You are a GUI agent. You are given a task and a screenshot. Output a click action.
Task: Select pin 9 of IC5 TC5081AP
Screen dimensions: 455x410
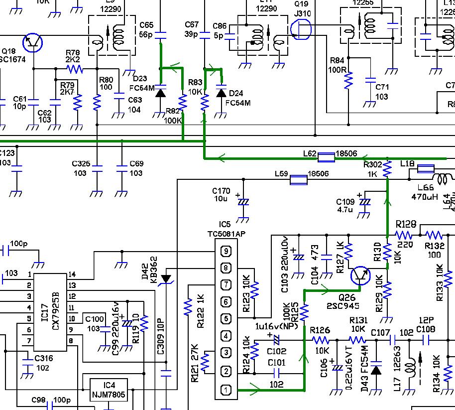point(226,251)
